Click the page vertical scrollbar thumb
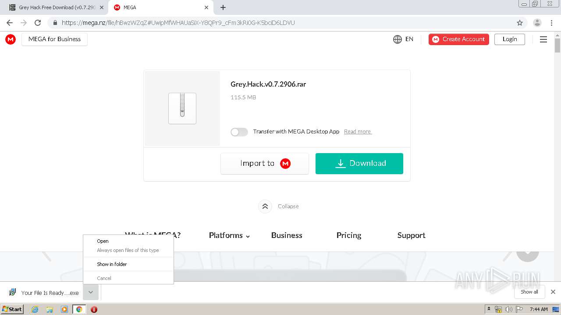 [x=557, y=45]
